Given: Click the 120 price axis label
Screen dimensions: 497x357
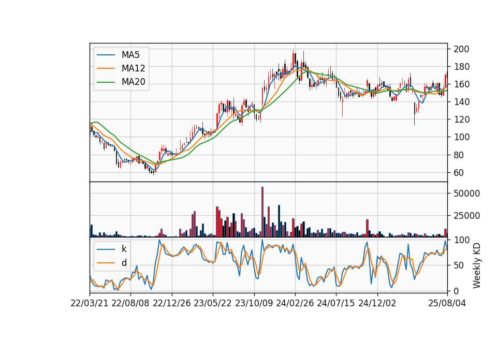Looking at the screenshot, I should pyautogui.click(x=461, y=120).
